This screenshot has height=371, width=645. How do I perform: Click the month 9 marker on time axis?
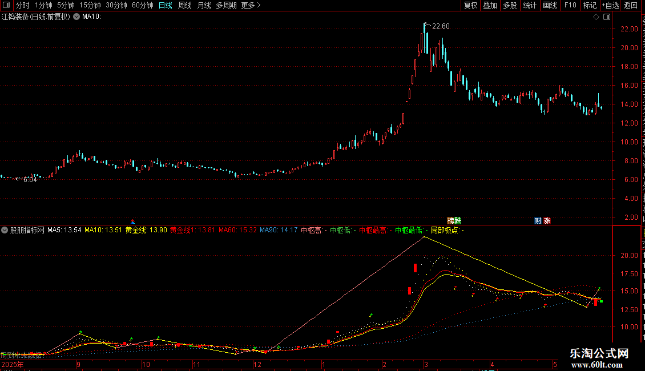click(78, 365)
